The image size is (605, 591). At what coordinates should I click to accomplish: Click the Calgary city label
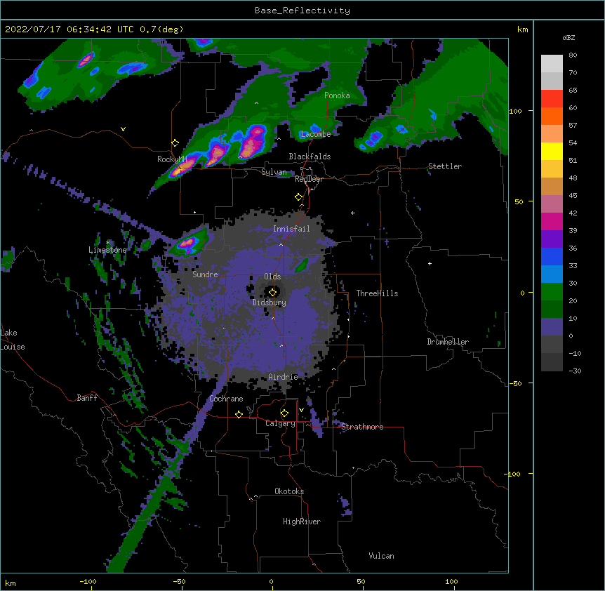click(x=280, y=423)
